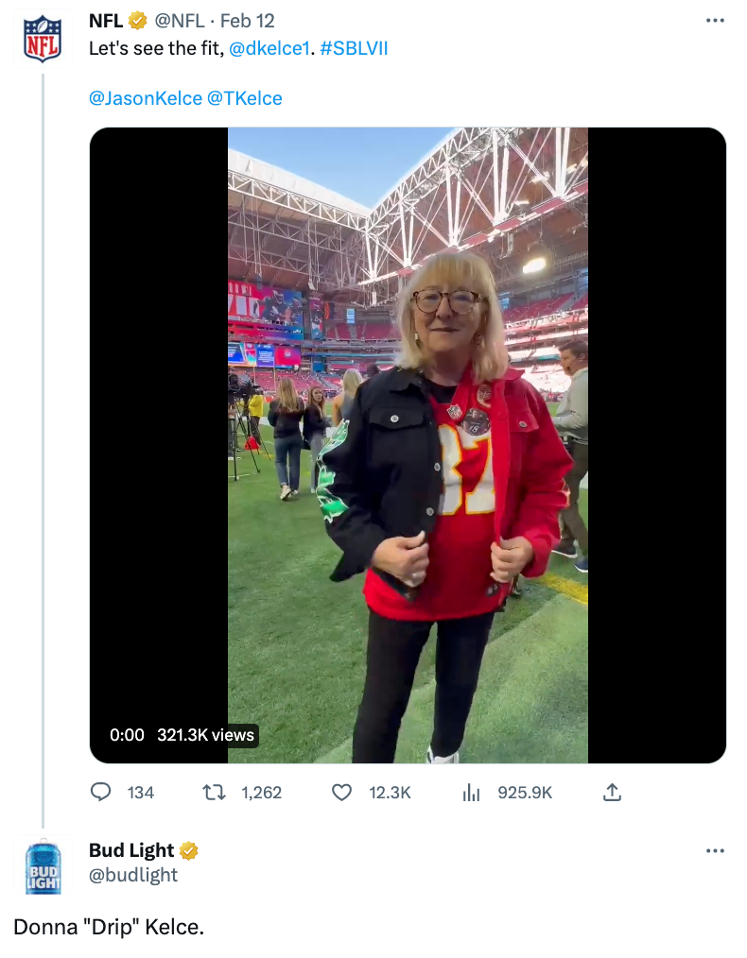Open the @dkelce1 mention link

coord(269,48)
